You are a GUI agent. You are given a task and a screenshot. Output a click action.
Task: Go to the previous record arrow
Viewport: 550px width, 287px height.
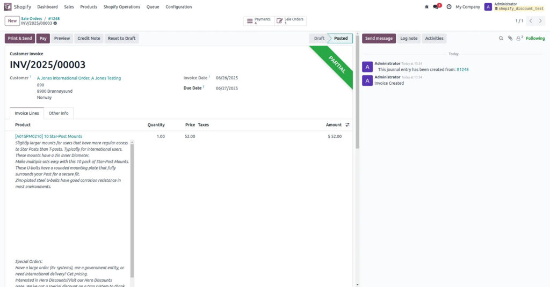tap(531, 21)
